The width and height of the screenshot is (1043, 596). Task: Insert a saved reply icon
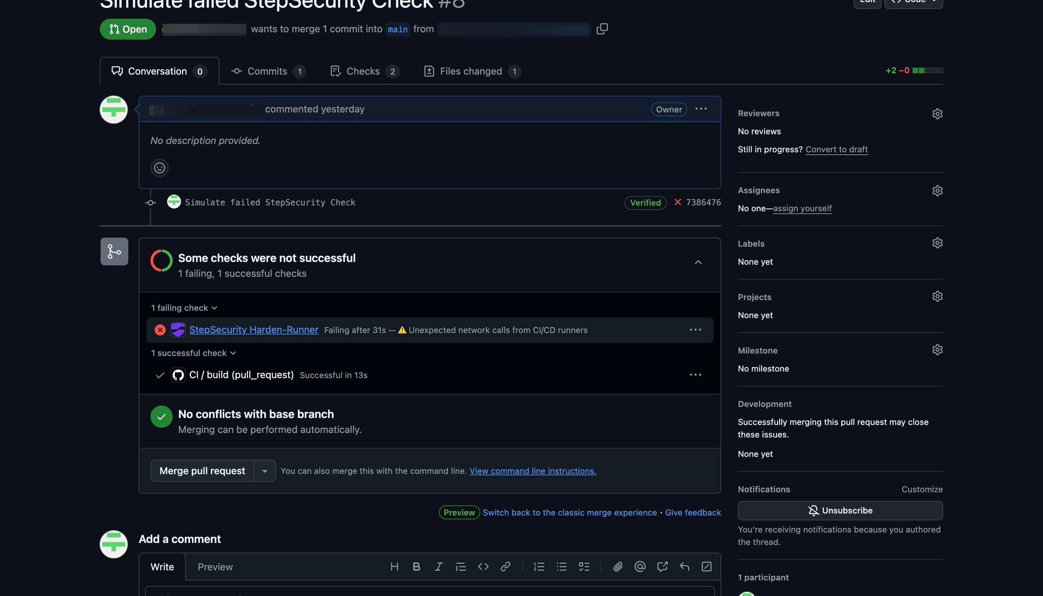click(x=684, y=567)
